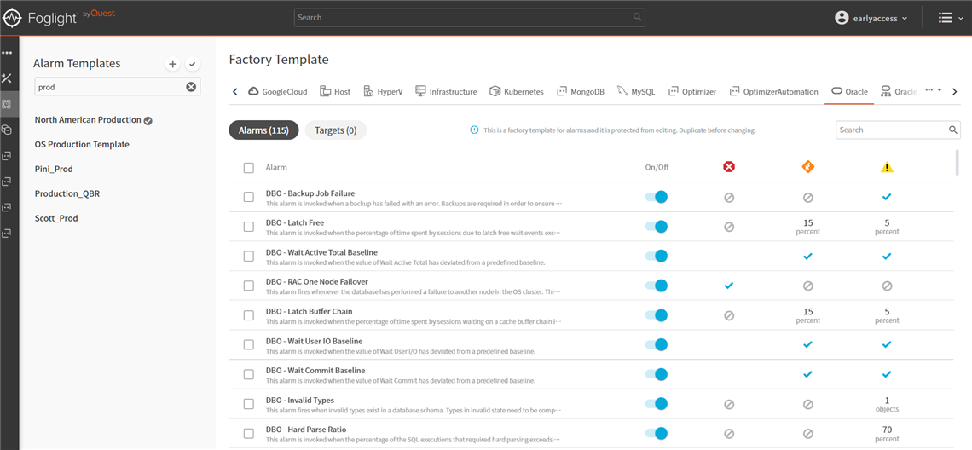Clear the prod filter with X icon
The image size is (972, 450).
(x=191, y=87)
